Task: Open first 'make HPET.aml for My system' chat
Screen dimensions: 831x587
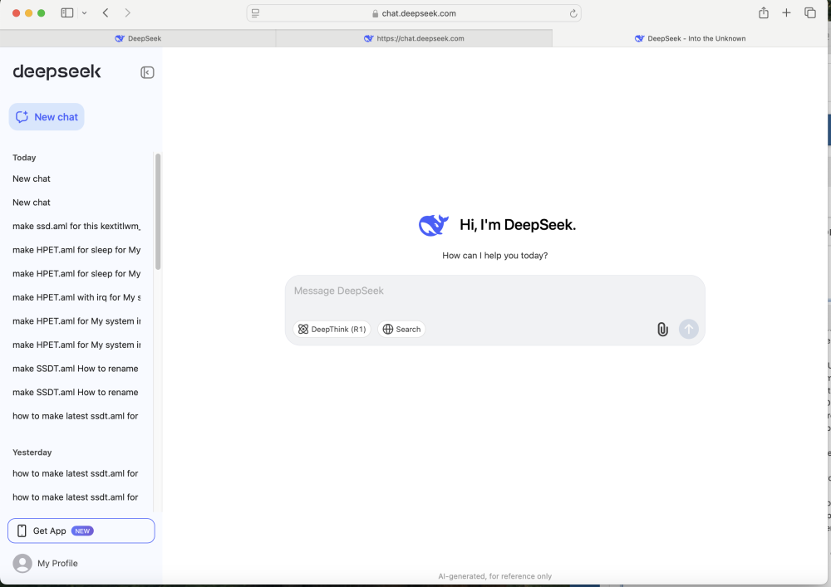Action: (x=76, y=321)
